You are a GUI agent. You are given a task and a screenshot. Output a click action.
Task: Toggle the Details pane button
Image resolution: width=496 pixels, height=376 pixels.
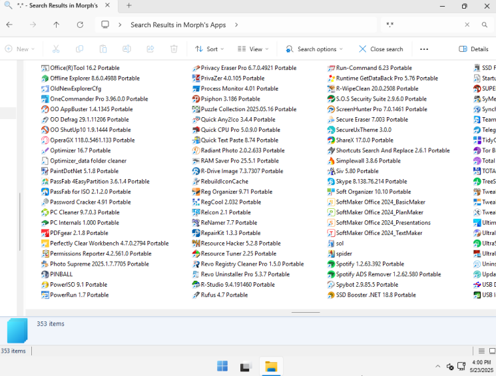473,49
